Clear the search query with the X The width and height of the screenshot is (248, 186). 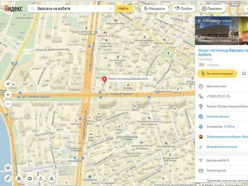pos(111,8)
